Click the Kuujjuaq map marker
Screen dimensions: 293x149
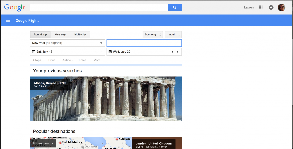117,139
